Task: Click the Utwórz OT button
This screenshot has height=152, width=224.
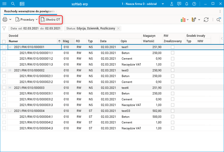Action: [51, 20]
